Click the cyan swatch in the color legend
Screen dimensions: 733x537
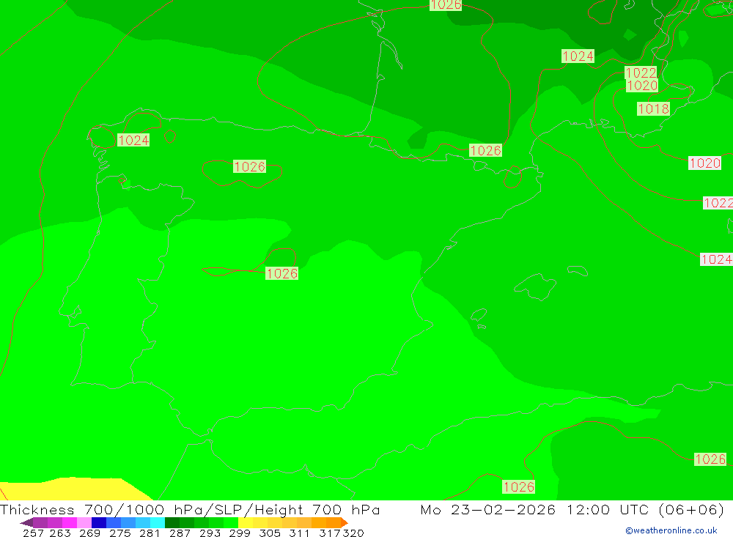tap(158, 522)
